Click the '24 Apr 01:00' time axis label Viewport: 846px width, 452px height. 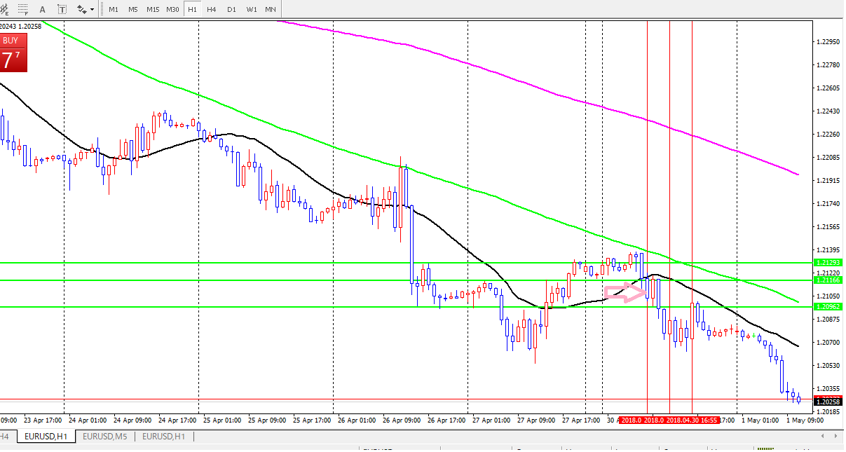click(87, 420)
